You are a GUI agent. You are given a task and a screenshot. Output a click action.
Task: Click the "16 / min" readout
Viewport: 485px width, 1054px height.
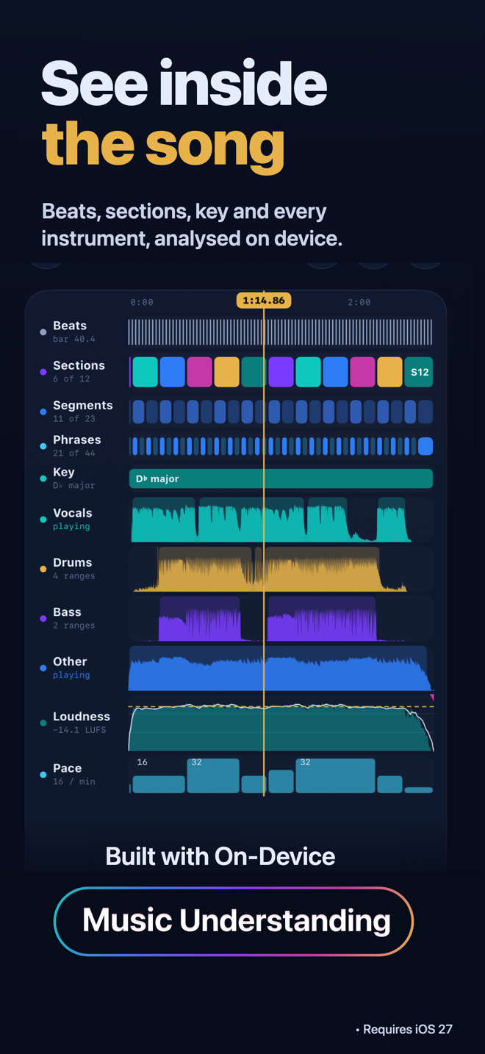coord(73,782)
